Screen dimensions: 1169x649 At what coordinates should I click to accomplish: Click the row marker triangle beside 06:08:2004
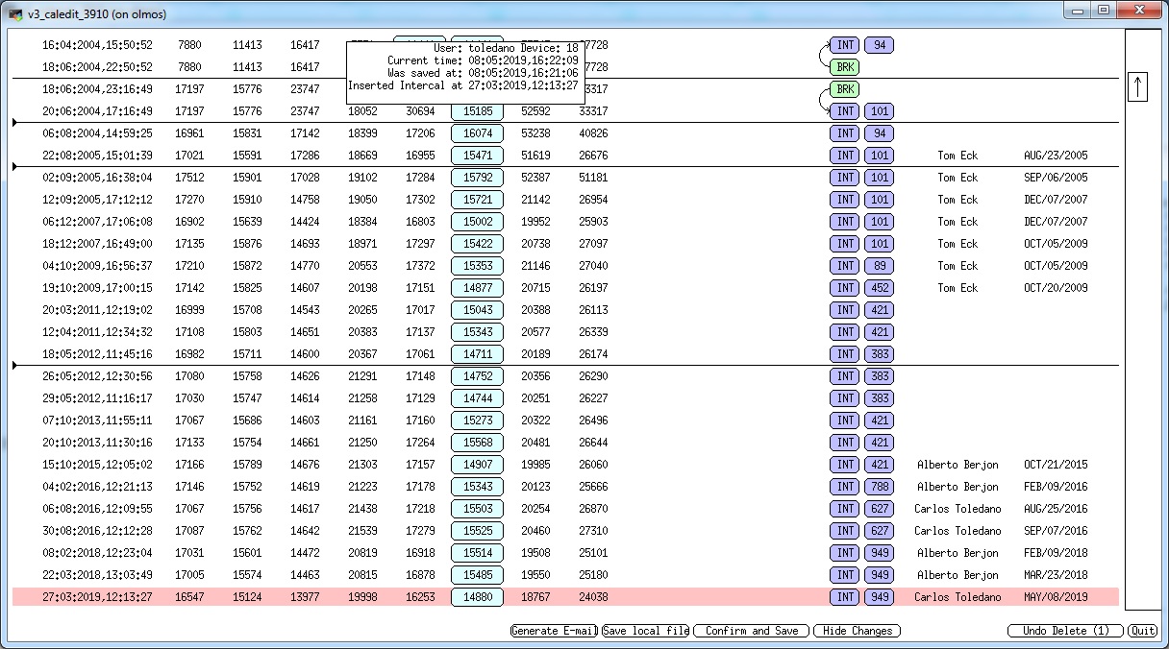coord(15,123)
